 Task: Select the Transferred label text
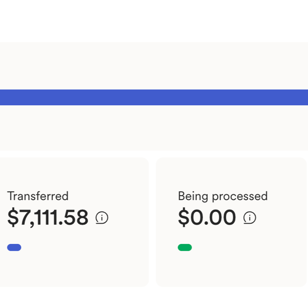38,196
